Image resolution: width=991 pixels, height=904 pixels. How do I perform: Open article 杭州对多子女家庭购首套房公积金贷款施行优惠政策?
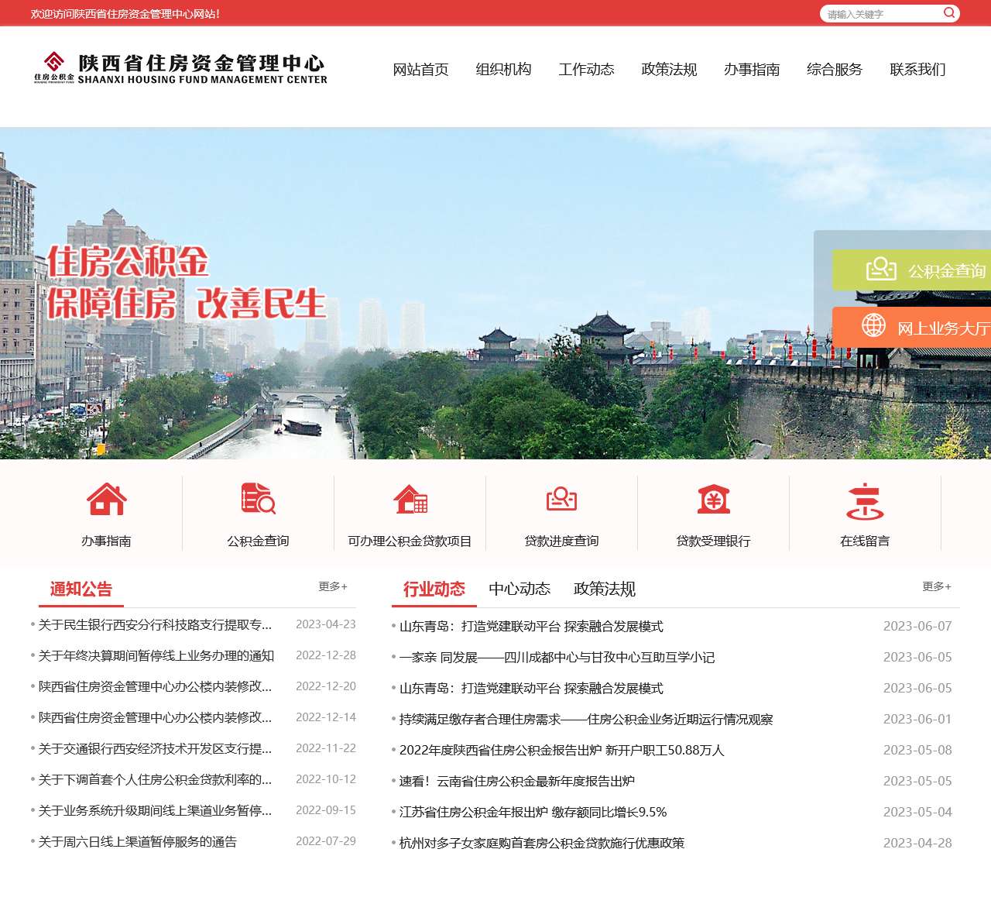[x=542, y=843]
